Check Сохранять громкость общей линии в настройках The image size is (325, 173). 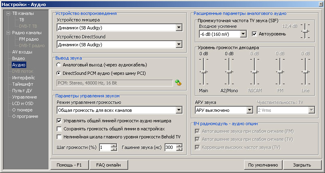pyautogui.click(x=59, y=129)
